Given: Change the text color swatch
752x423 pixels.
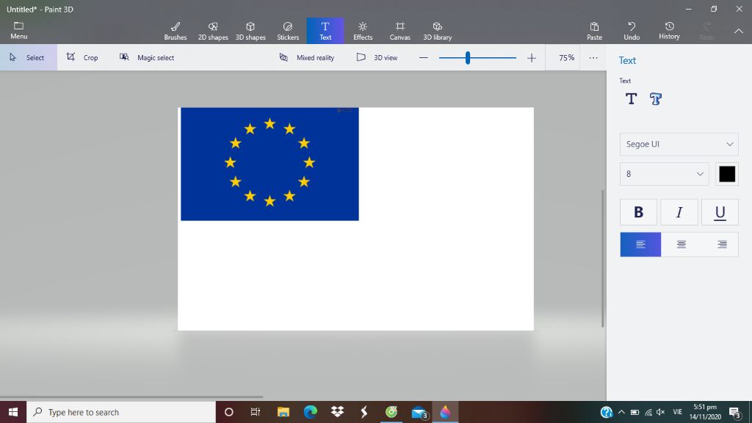Looking at the screenshot, I should pyautogui.click(x=727, y=174).
